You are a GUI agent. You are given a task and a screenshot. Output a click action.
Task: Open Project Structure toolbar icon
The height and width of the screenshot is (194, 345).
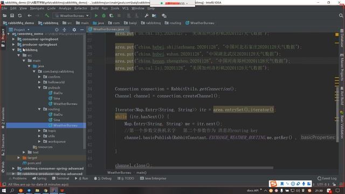[154, 16]
